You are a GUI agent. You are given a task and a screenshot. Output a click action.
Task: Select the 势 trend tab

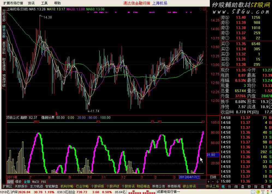pyautogui.click(x=249, y=187)
